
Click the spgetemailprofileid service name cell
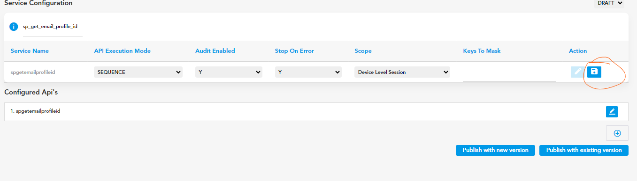pyautogui.click(x=33, y=72)
